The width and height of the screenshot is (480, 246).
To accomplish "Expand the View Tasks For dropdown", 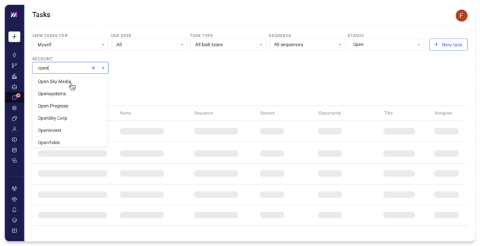I will tap(70, 44).
